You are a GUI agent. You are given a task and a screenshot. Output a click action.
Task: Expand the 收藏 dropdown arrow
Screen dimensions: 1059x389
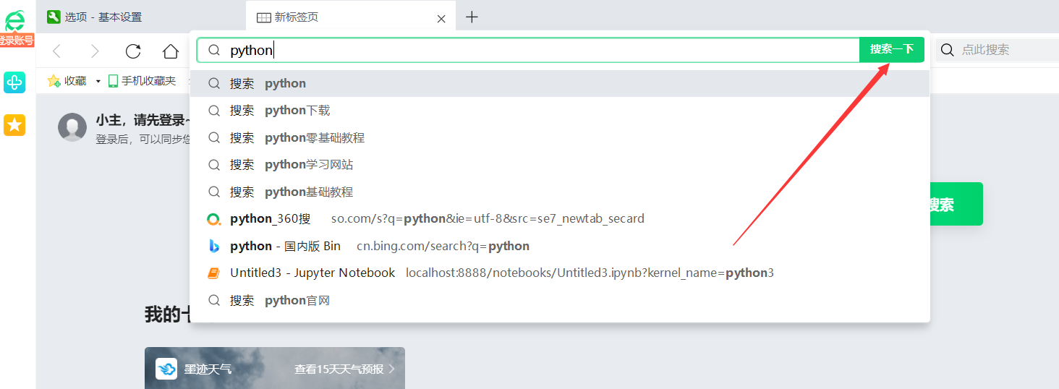coord(98,81)
